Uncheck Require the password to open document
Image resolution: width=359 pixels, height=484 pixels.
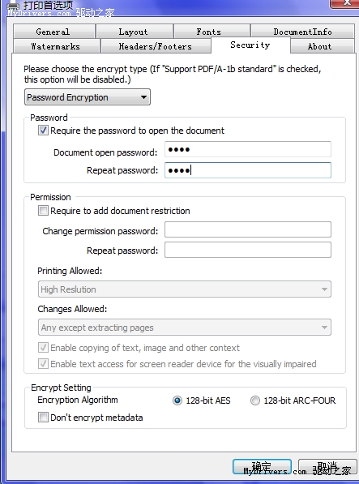point(43,131)
